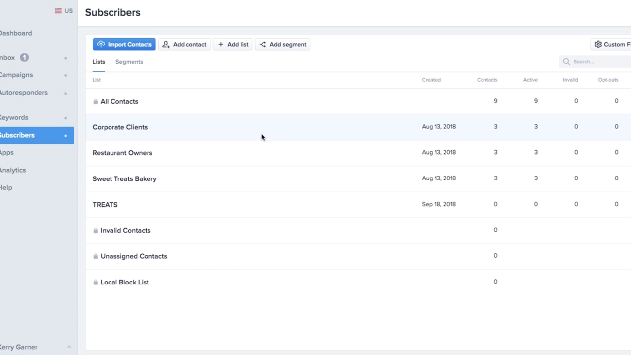The image size is (631, 355).
Task: Click the Custom Fields gear icon
Action: [x=598, y=44]
